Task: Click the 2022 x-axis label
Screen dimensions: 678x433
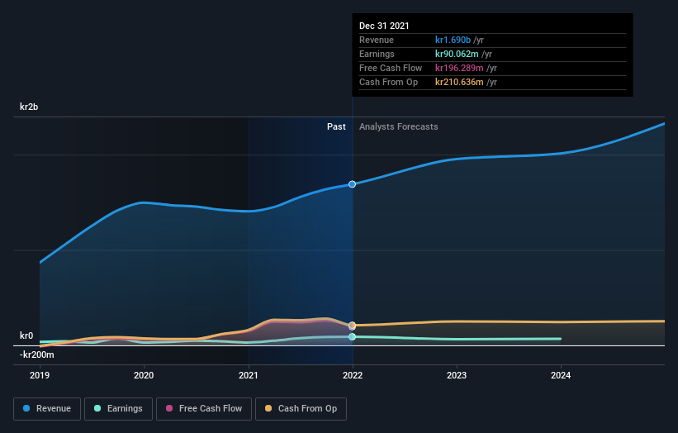Action: point(353,375)
